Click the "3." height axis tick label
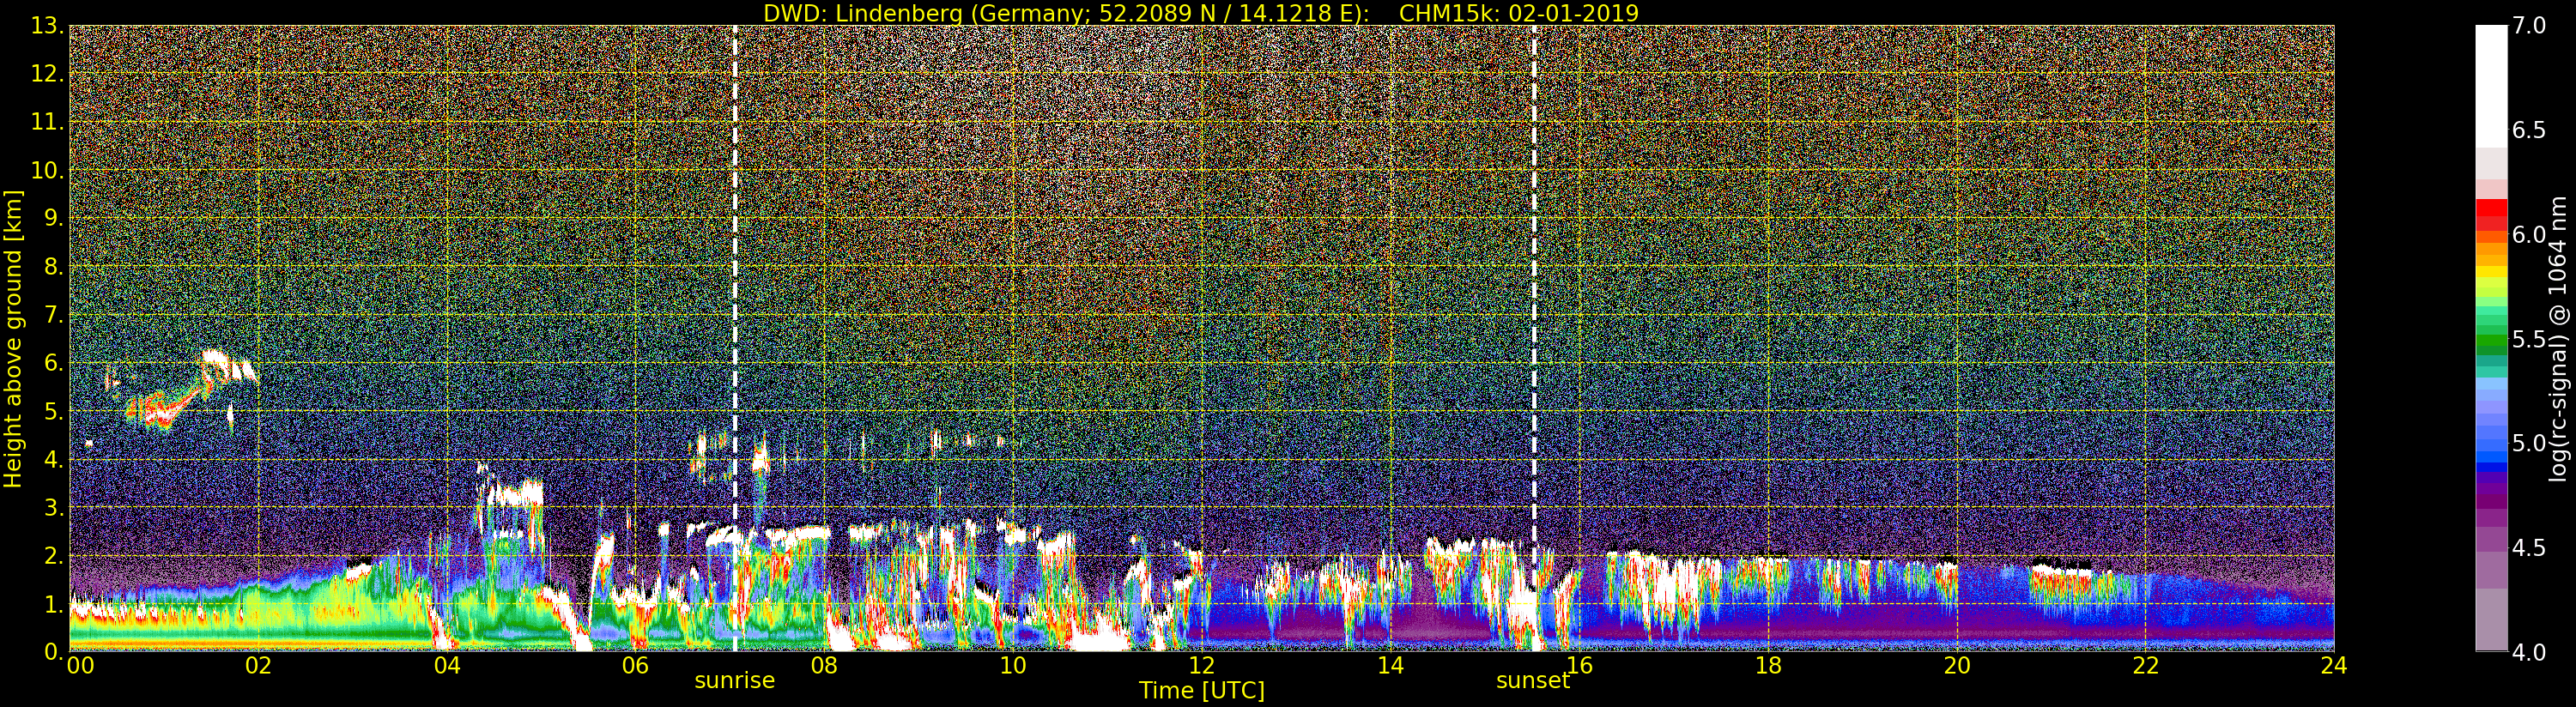 click(x=53, y=507)
